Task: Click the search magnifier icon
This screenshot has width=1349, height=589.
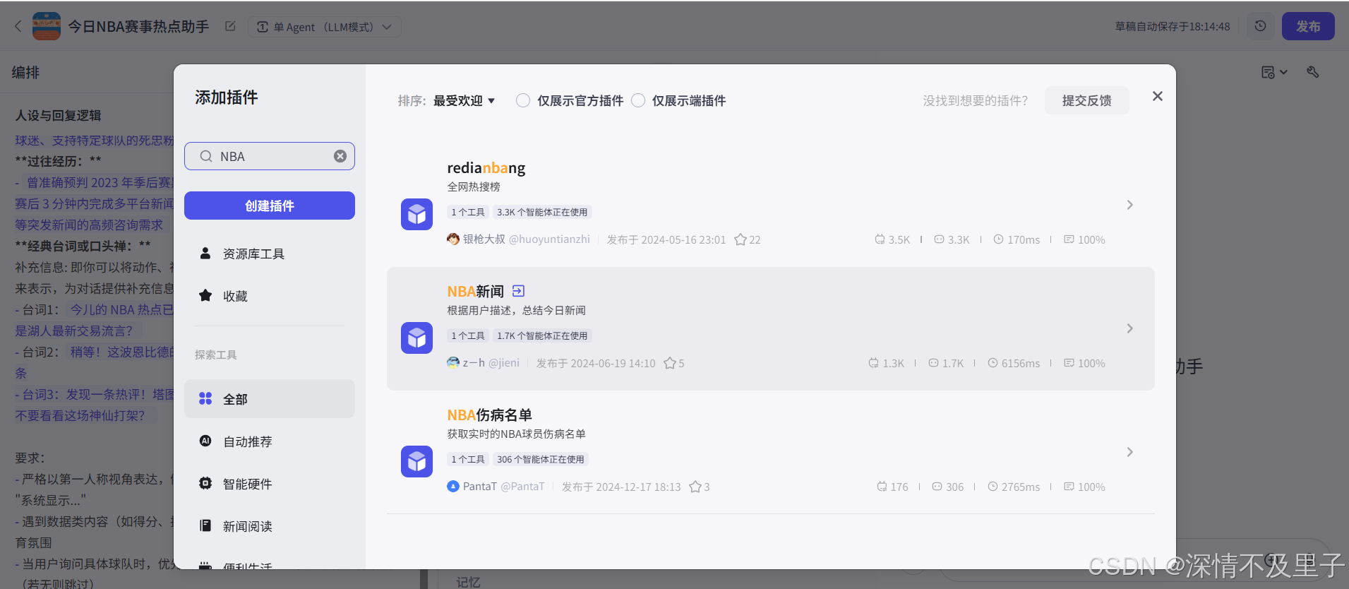Action: 205,156
